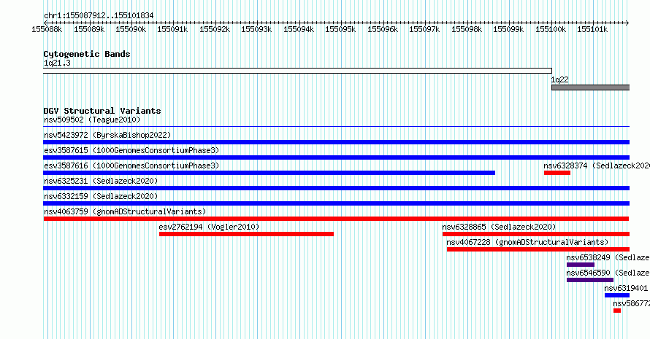
Task: Click the 155100k ruler tick label
Action: pos(551,29)
